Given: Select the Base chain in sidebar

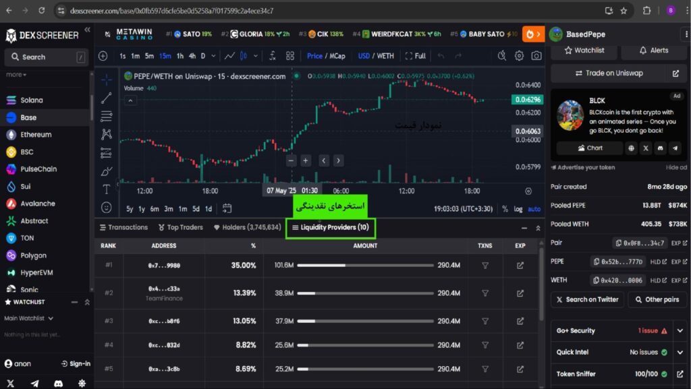Looking at the screenshot, I should tap(45, 117).
